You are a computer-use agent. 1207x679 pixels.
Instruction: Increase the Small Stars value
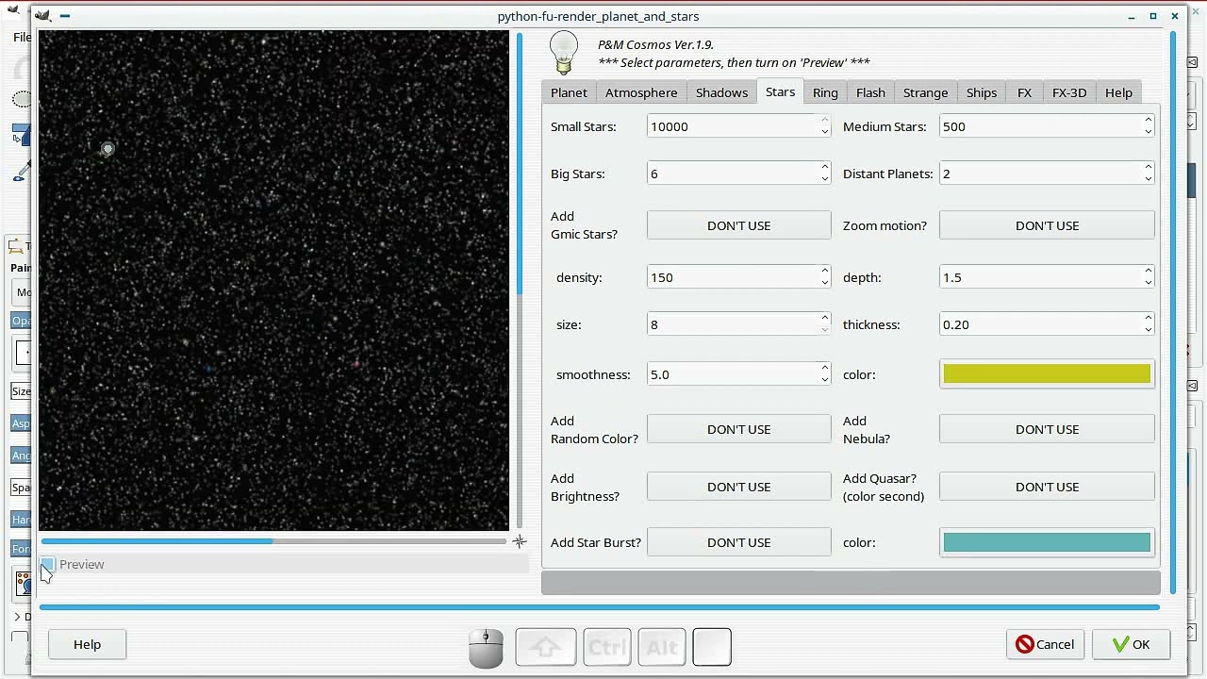point(824,121)
